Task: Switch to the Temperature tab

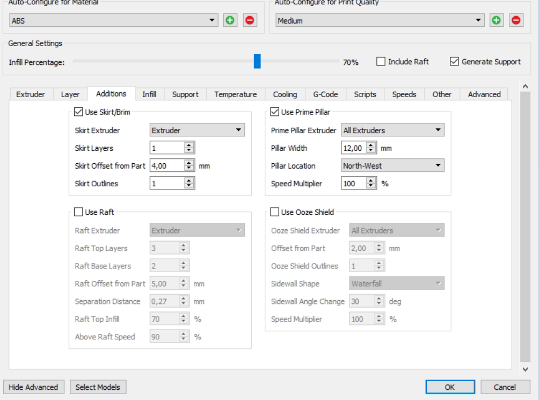Action: pyautogui.click(x=236, y=94)
